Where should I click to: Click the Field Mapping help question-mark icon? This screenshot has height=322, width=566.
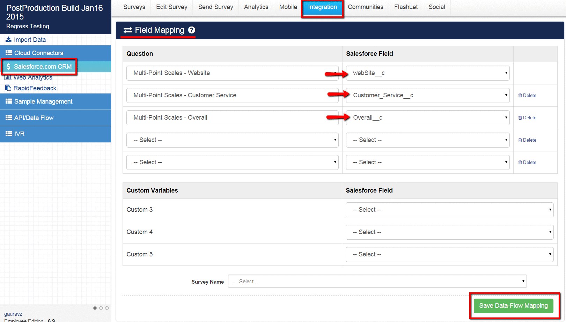click(x=192, y=30)
